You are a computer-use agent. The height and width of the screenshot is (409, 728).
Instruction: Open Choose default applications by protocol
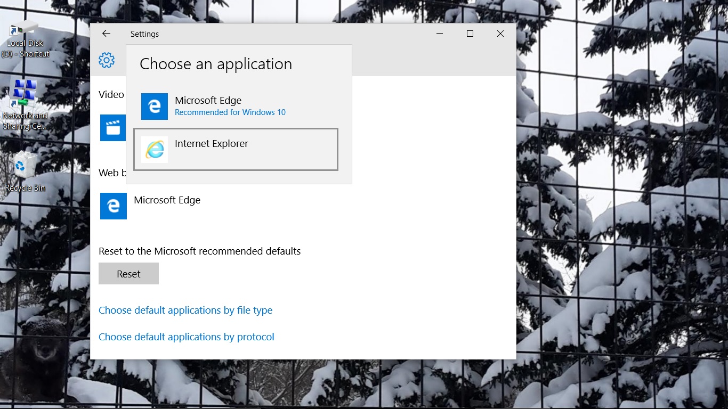click(187, 337)
